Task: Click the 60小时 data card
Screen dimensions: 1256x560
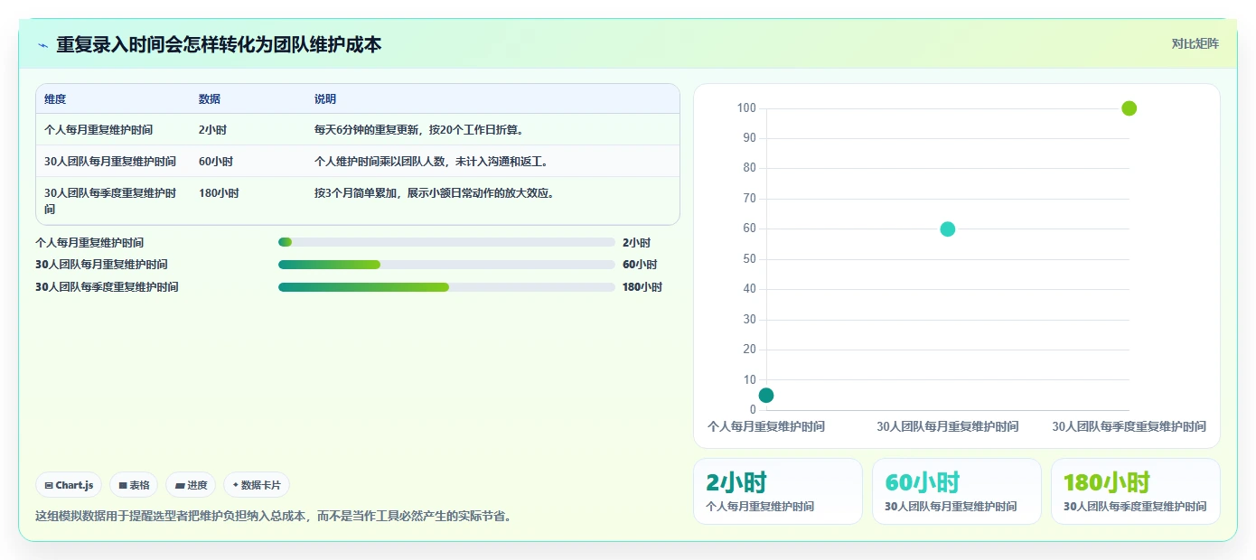Action: [x=957, y=491]
